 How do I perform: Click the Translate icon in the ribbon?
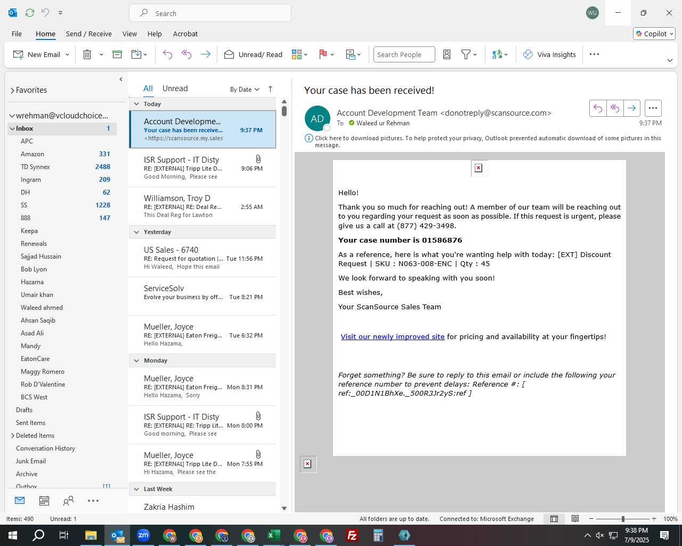(x=497, y=54)
